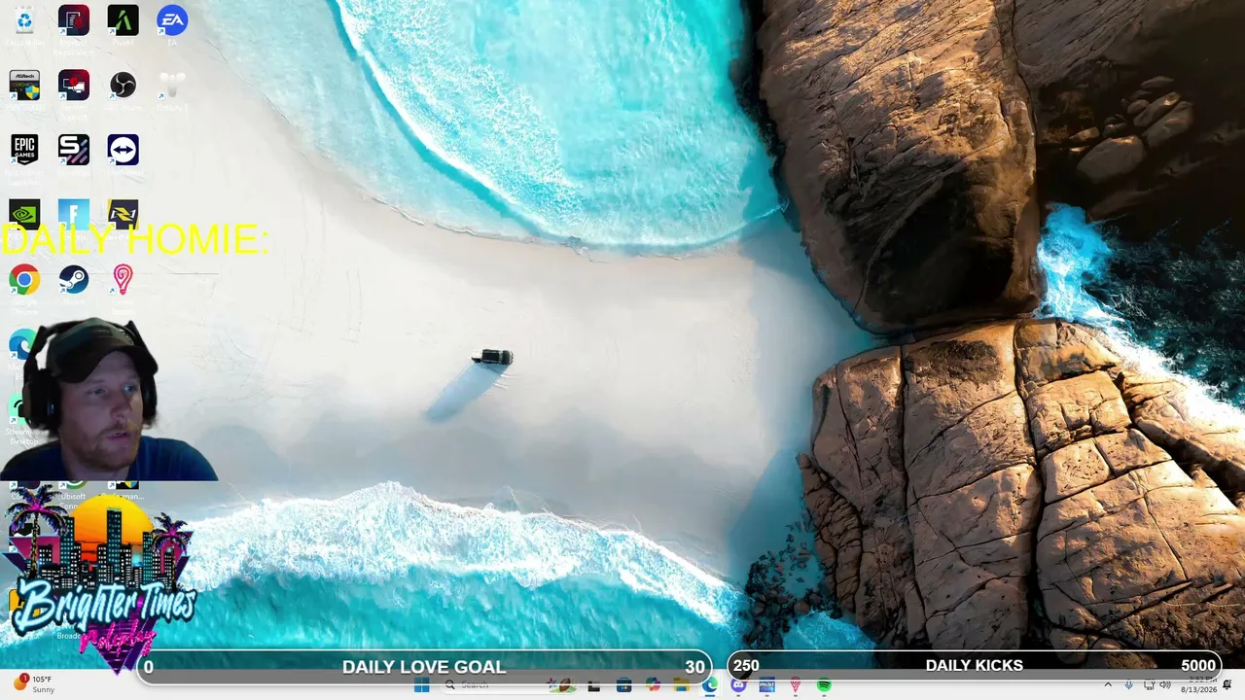The image size is (1245, 700).
Task: Open Microsoft Edge in the taskbar
Action: (710, 685)
